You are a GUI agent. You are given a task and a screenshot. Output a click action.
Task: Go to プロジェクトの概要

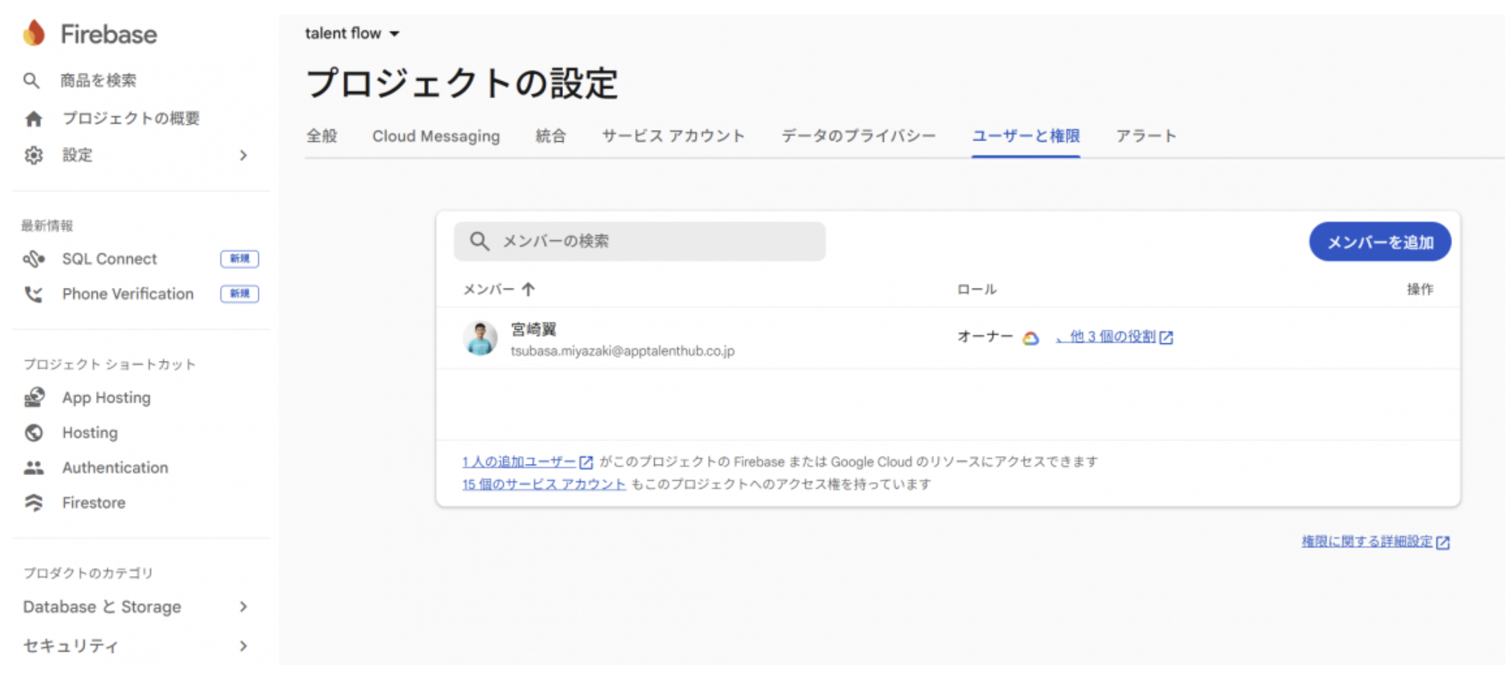pos(131,119)
